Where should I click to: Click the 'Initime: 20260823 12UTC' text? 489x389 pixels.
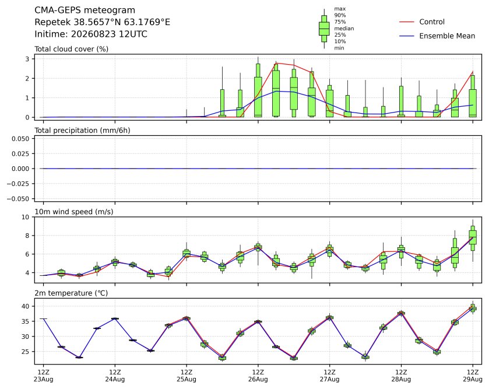click(x=91, y=34)
